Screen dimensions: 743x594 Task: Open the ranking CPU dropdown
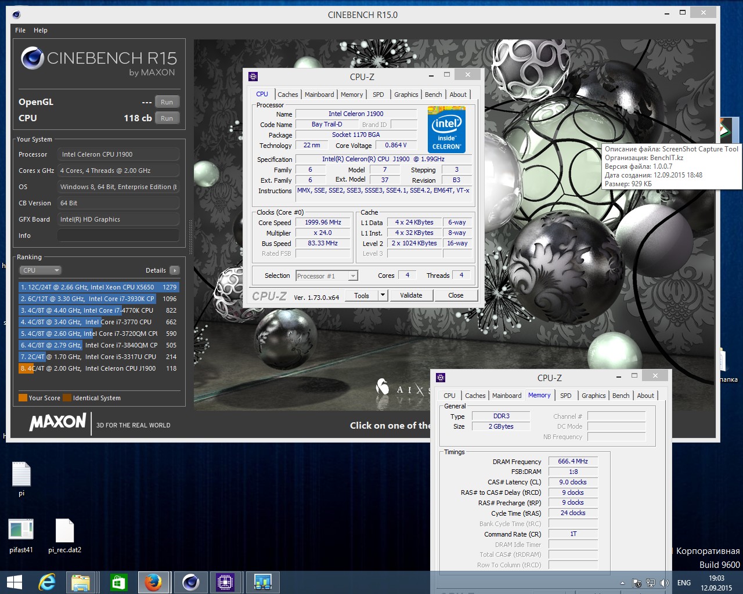pyautogui.click(x=40, y=270)
